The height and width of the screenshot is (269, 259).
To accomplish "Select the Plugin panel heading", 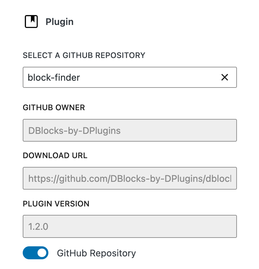I will tap(59, 22).
